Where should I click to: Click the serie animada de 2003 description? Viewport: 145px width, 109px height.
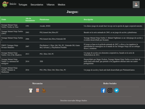click(114, 33)
